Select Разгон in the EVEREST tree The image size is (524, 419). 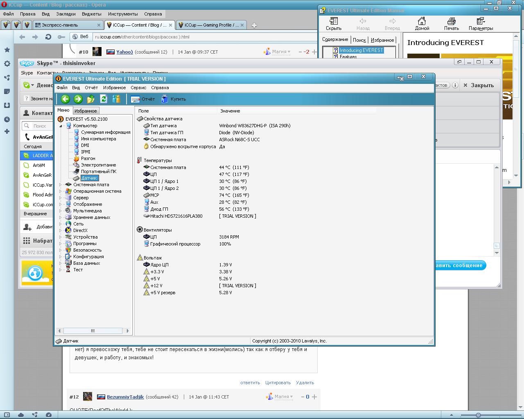tap(88, 158)
